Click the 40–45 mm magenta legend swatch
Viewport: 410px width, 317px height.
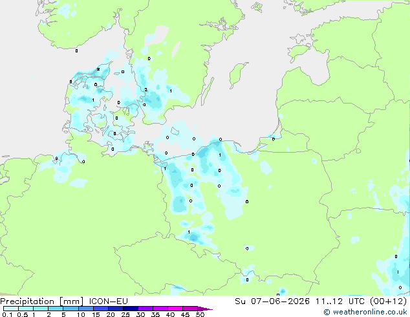tap(175, 309)
